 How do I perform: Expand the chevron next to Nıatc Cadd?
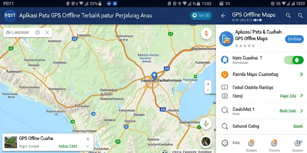click(x=302, y=111)
